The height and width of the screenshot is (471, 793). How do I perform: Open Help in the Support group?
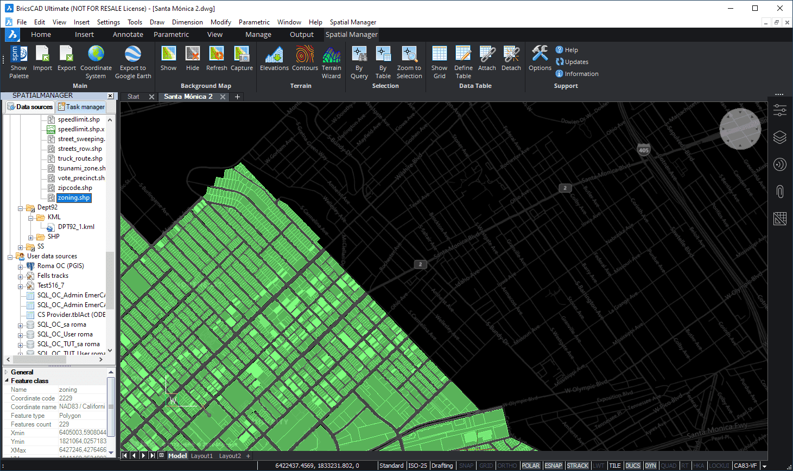pyautogui.click(x=567, y=50)
